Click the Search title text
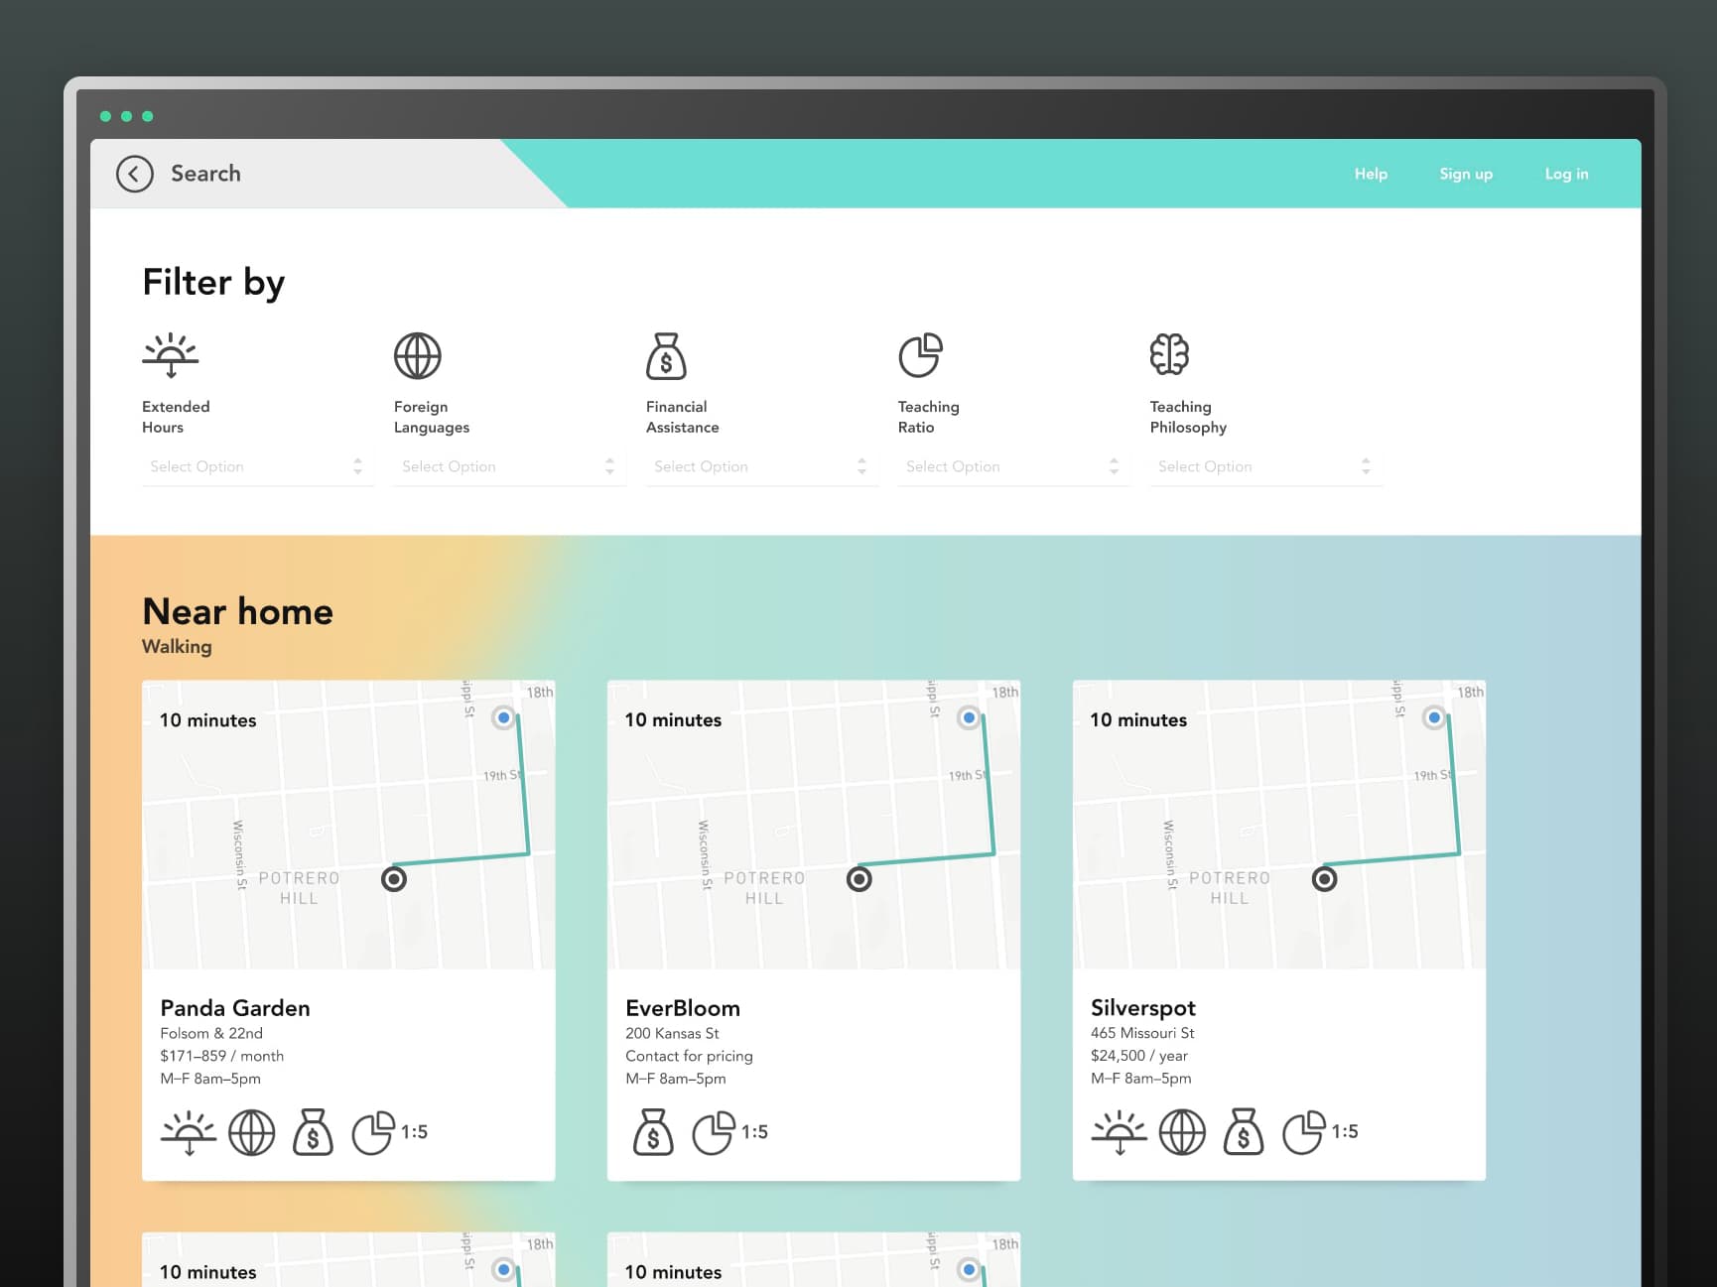The image size is (1717, 1287). (205, 174)
